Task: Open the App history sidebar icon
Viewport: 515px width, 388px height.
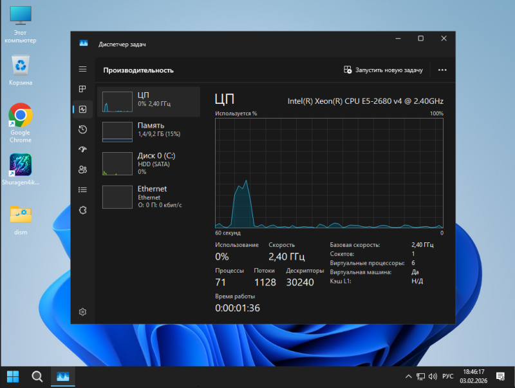Action: (x=82, y=130)
